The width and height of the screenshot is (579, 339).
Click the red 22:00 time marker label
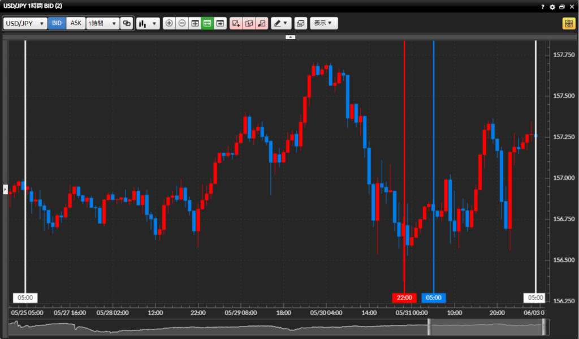[404, 298]
